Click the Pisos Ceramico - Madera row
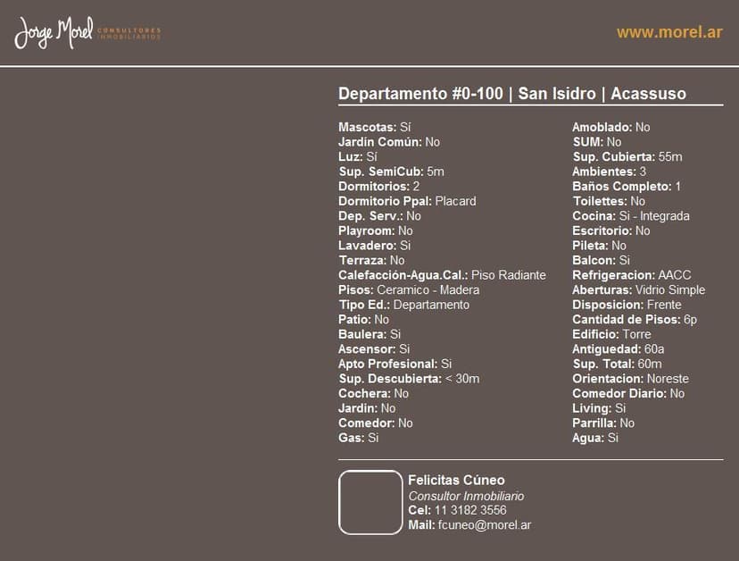This screenshot has width=739, height=561. 409,289
